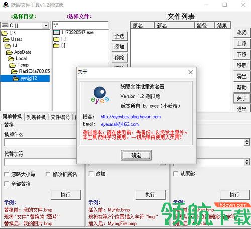Minimize the main application window
The image size is (251, 229).
point(207,5)
